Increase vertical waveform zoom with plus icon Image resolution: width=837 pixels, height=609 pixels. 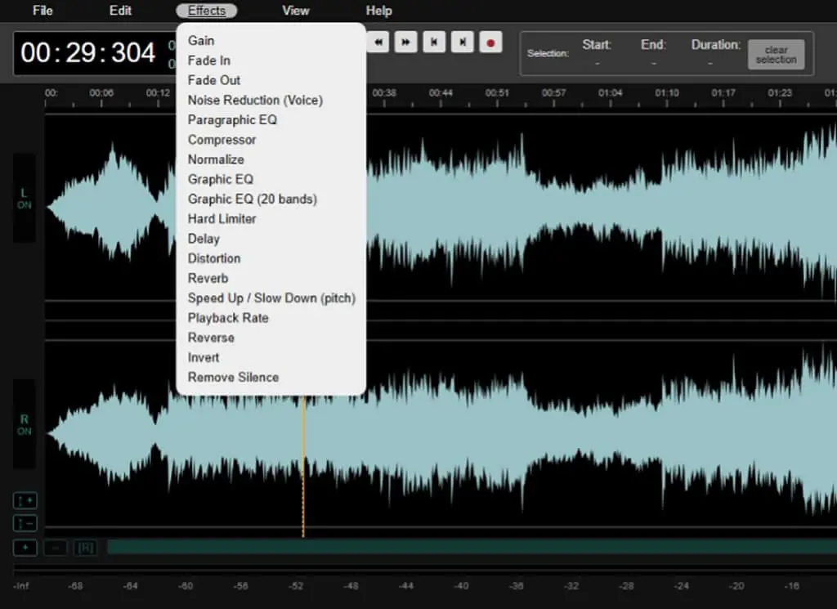click(x=25, y=500)
